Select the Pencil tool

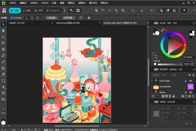pos(3,62)
